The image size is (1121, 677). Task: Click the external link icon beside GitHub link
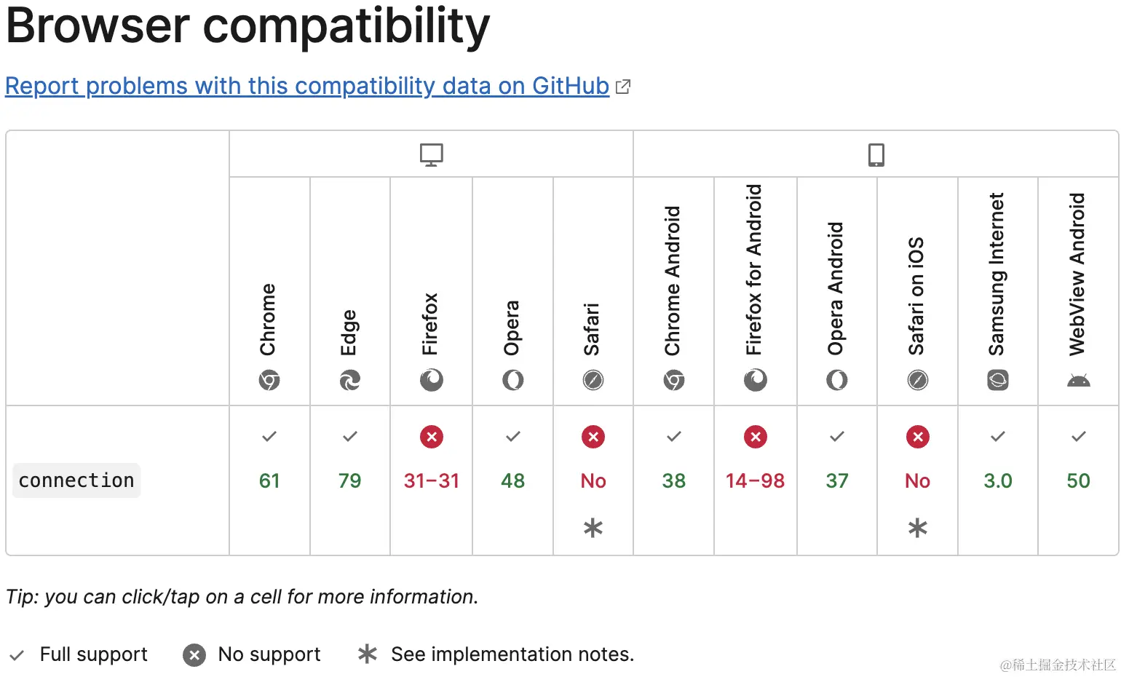click(x=623, y=87)
